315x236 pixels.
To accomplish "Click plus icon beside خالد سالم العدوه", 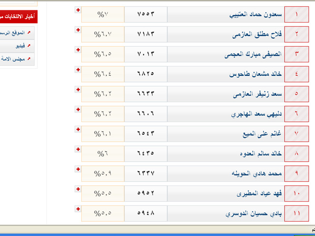I will click(77, 149).
